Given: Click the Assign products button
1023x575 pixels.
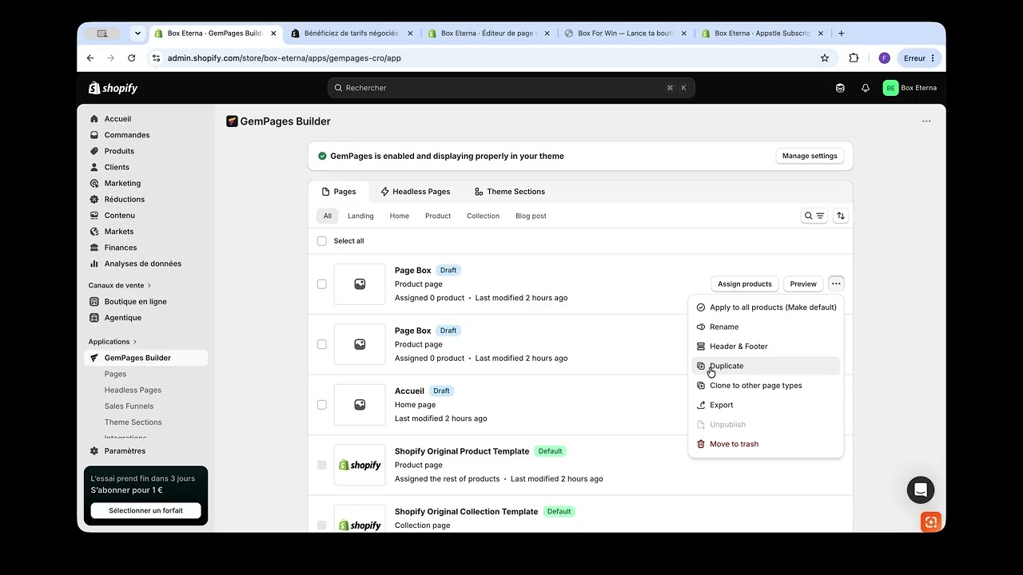Looking at the screenshot, I should click(x=744, y=284).
